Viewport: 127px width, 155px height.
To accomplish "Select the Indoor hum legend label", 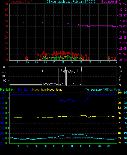I will [39, 90].
